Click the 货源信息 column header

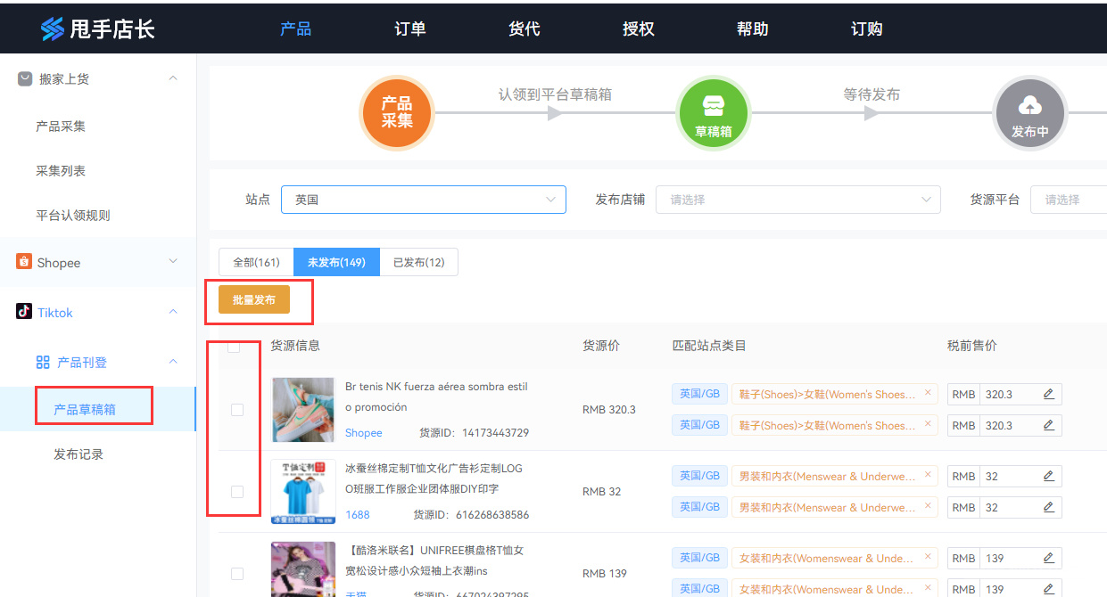[295, 346]
